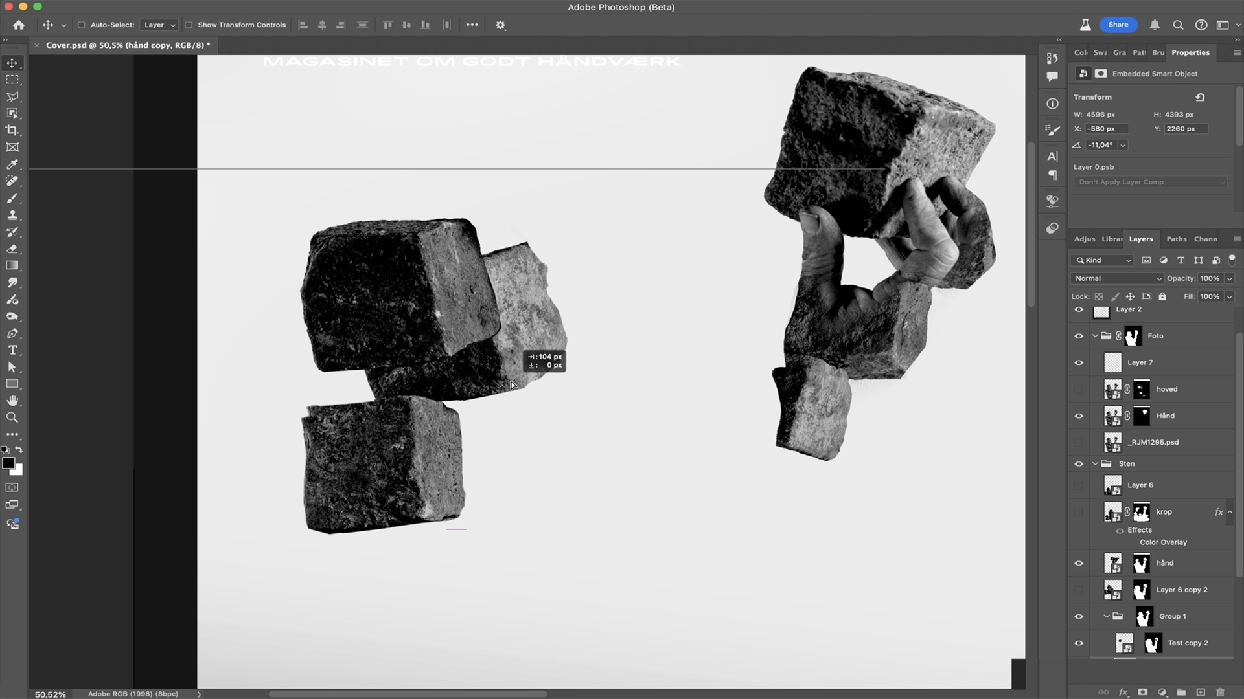Click the zoom percentage field in status bar
The width and height of the screenshot is (1244, 699).
49,693
